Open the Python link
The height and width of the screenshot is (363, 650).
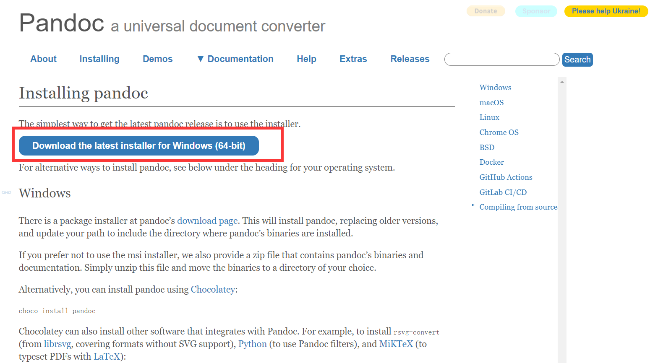pyautogui.click(x=253, y=344)
